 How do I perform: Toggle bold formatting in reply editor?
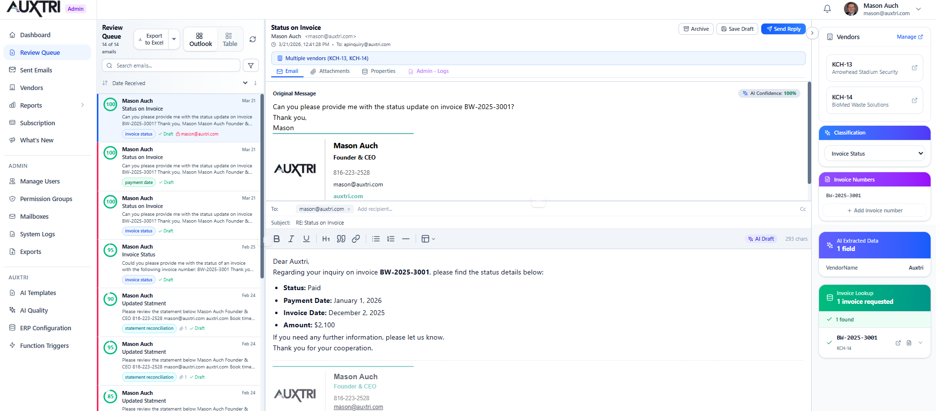277,239
